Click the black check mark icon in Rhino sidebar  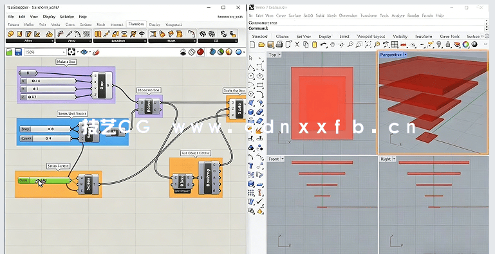[260, 201]
